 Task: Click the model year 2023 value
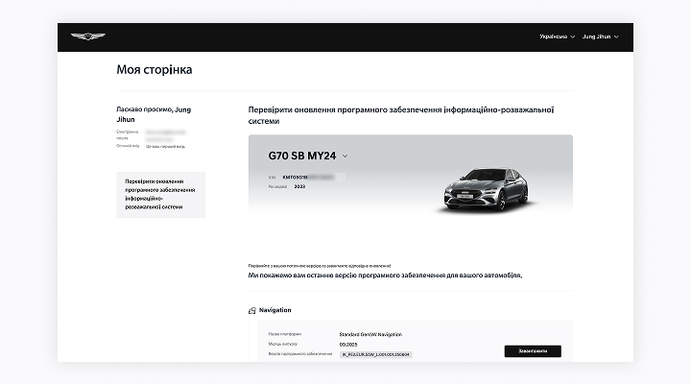coord(300,186)
